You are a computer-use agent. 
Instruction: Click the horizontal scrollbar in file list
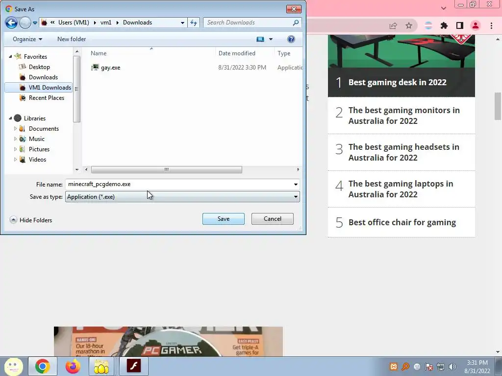pyautogui.click(x=167, y=169)
